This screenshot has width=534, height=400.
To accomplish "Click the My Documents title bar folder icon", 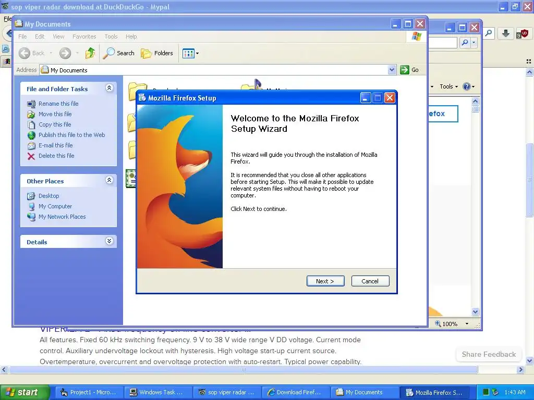I will click(x=19, y=24).
